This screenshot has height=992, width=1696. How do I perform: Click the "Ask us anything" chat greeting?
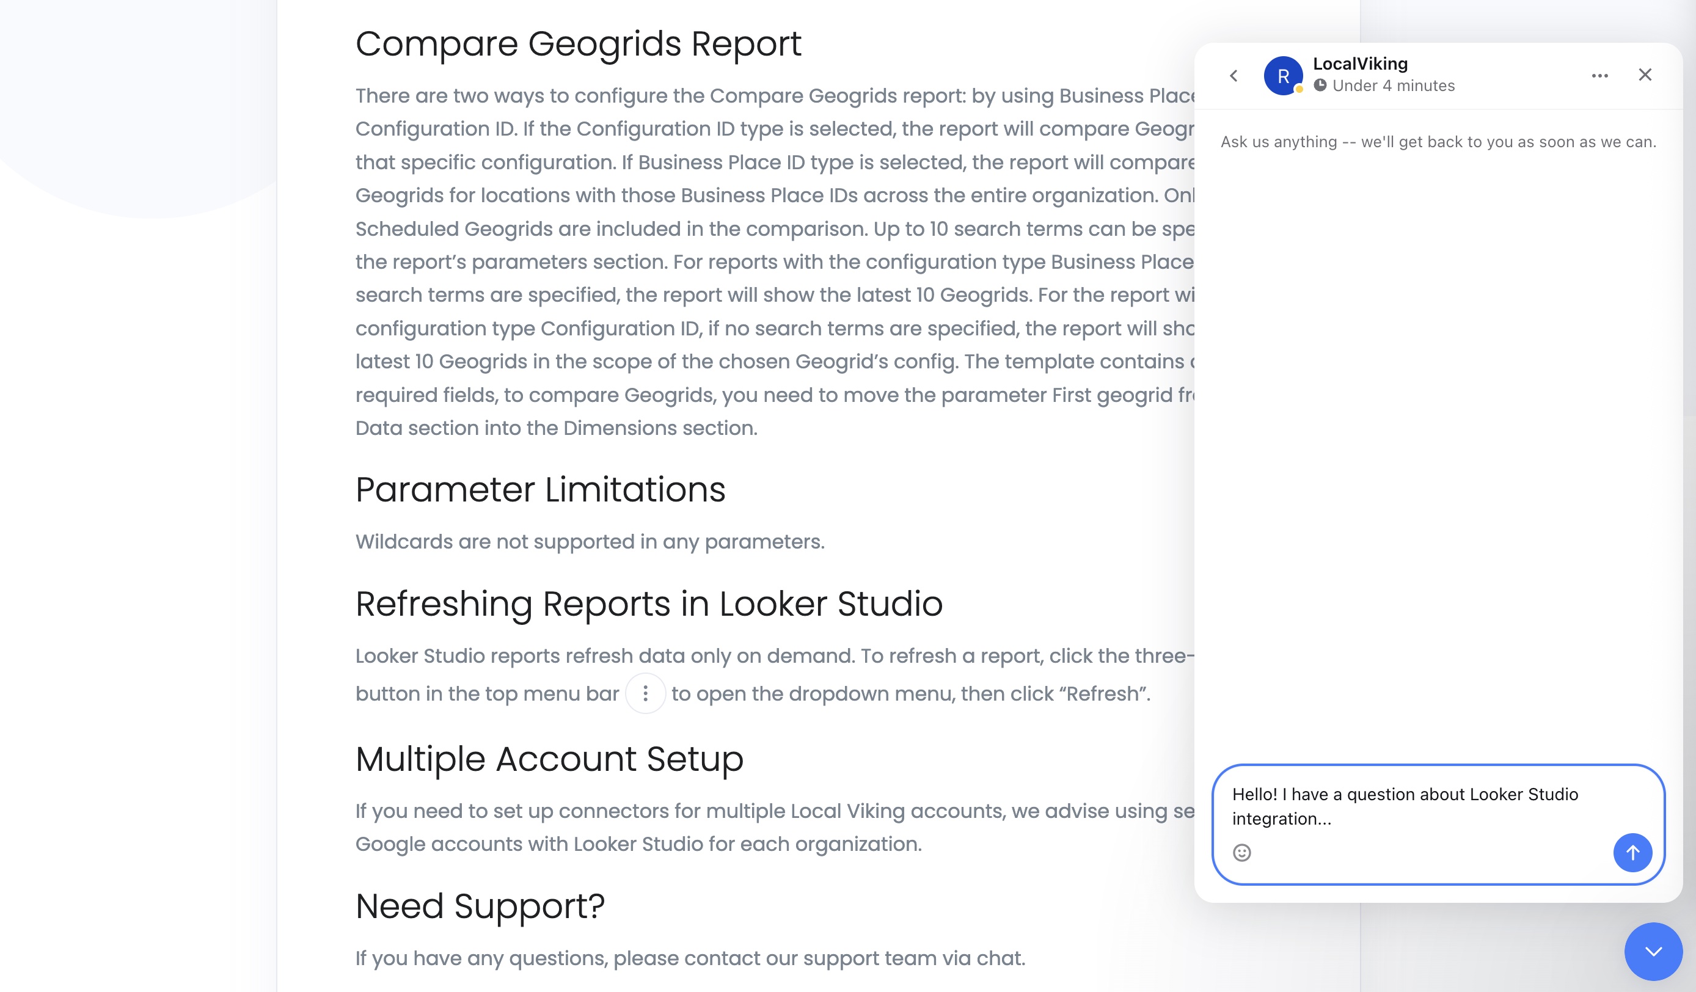pos(1438,142)
